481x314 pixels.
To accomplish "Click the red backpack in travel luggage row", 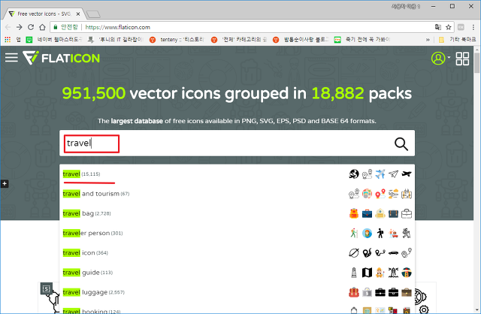I will click(354, 292).
